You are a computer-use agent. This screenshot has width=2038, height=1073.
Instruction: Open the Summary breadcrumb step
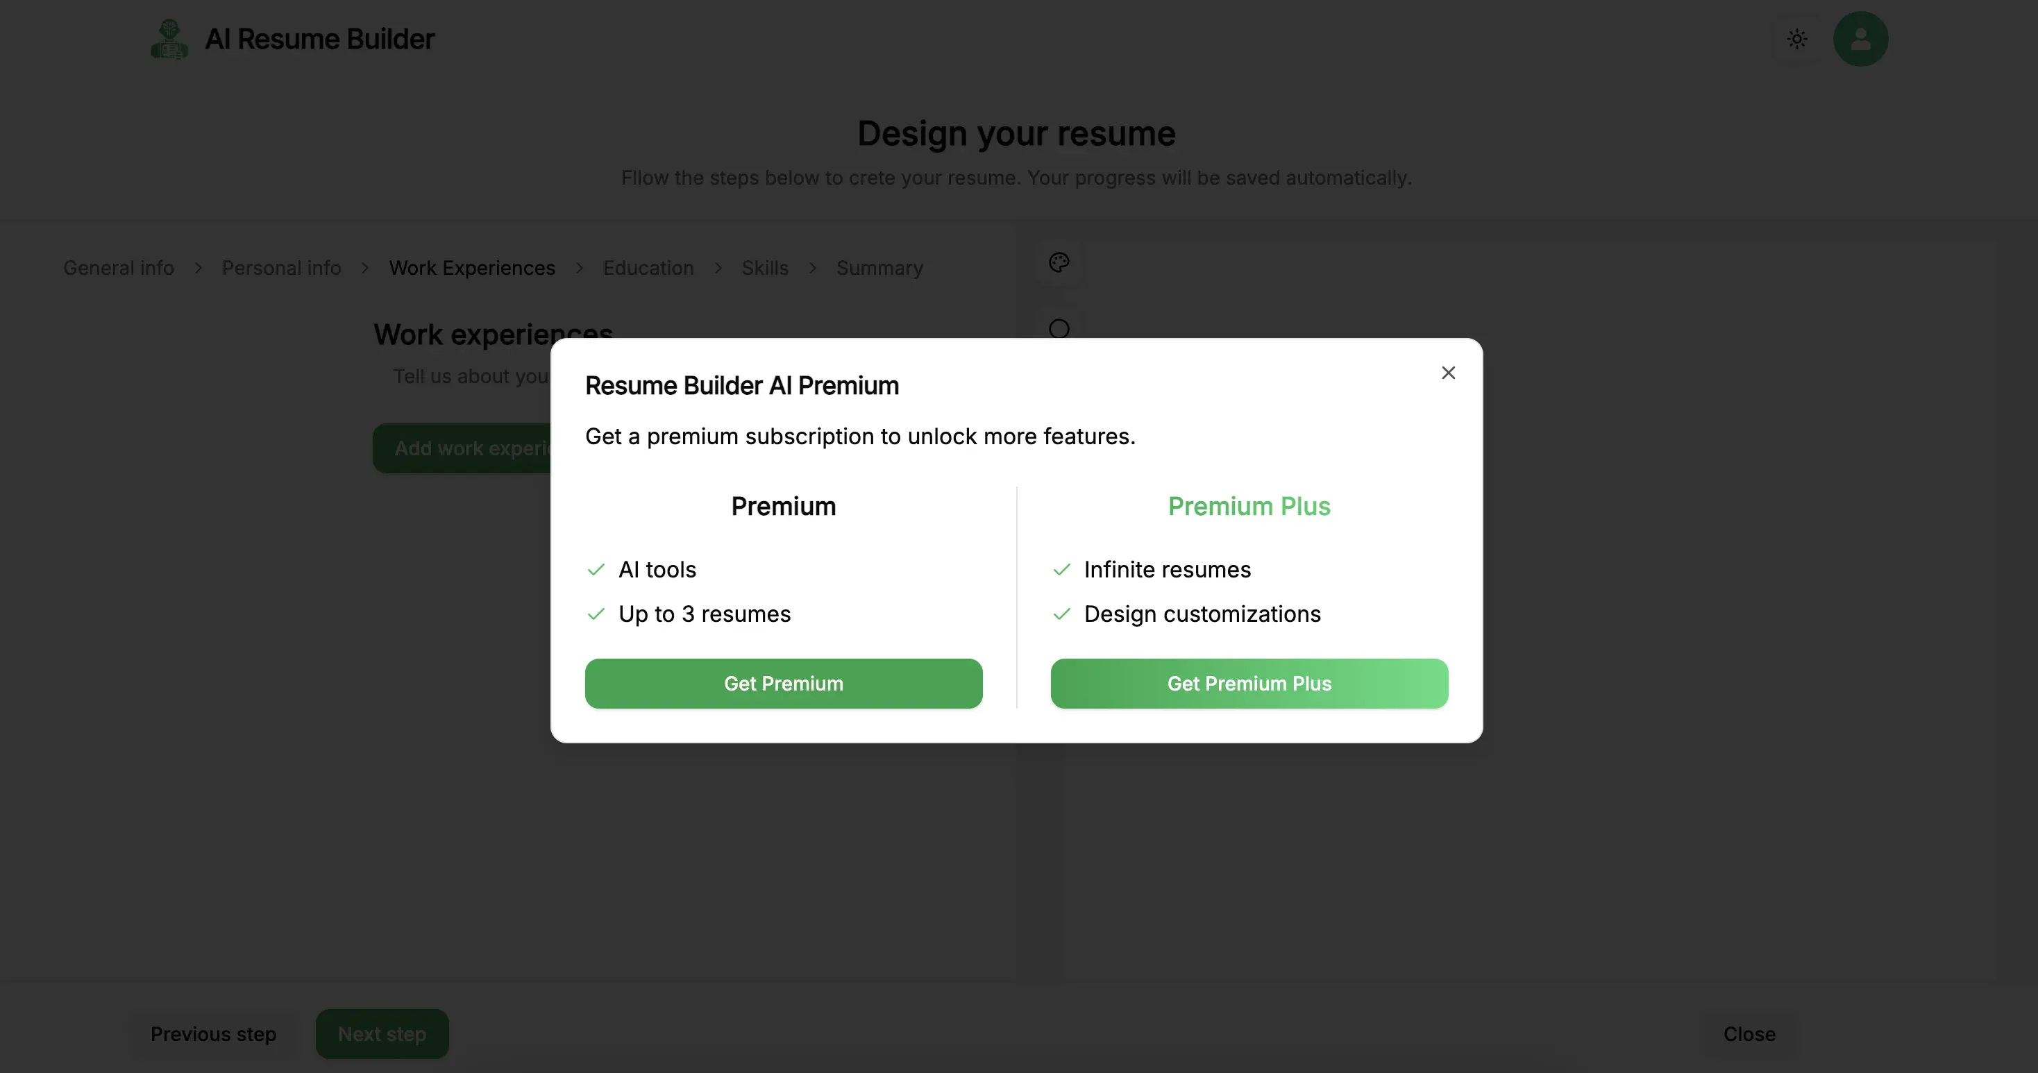click(879, 268)
